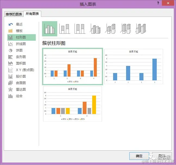Viewport: 176px width, 165px height.
Task: Click the 折线图 line chart icon
Action: [x=10, y=44]
